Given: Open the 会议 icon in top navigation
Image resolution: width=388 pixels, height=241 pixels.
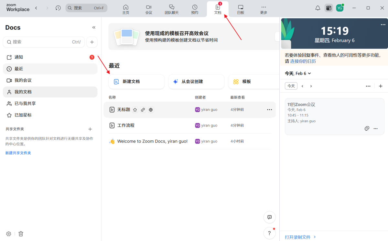Looking at the screenshot, I should (149, 8).
